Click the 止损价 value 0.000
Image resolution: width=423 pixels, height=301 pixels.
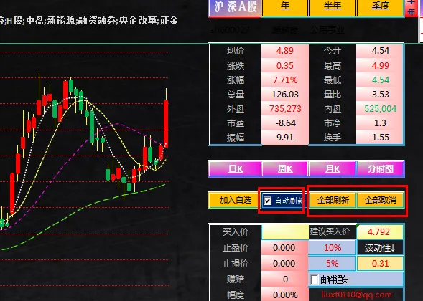pos(284,263)
